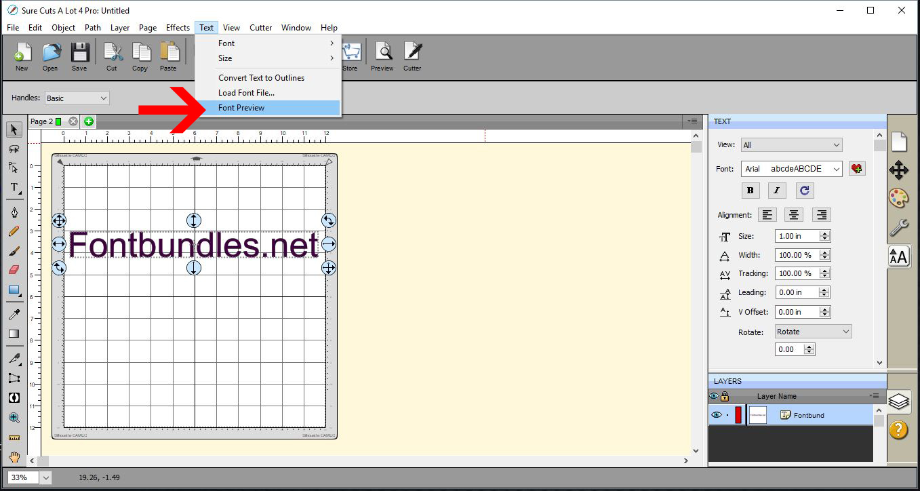Select the Ruler measure tool
Screen dimensions: 920x491
point(14,437)
